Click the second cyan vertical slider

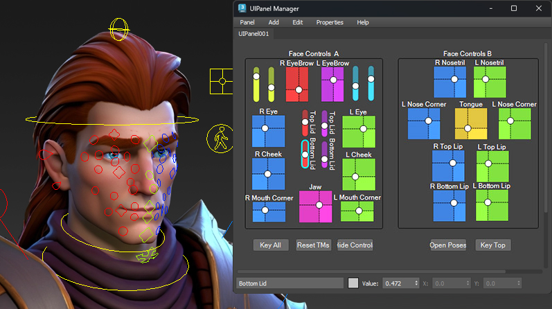[371, 84]
